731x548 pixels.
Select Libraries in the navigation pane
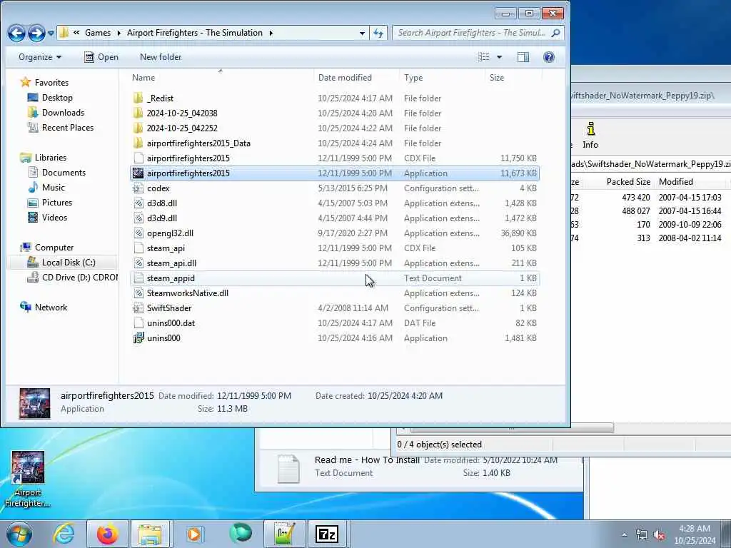[51, 158]
